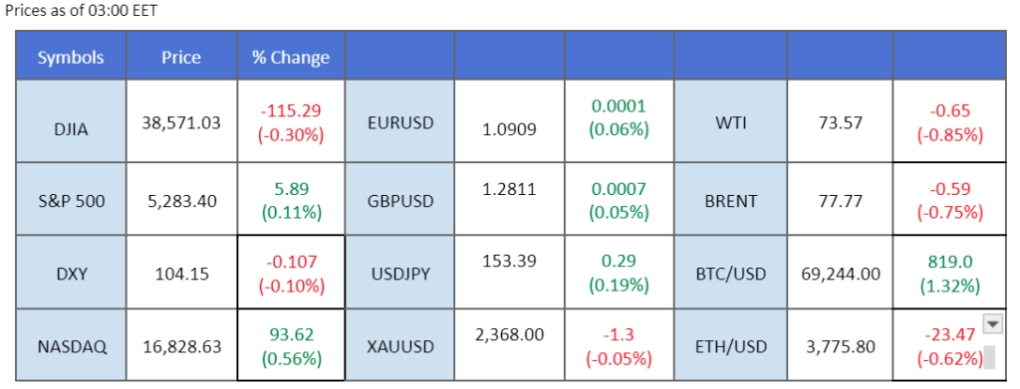The height and width of the screenshot is (389, 1020).
Task: Select the USDJPY symbol cell
Action: (x=399, y=274)
